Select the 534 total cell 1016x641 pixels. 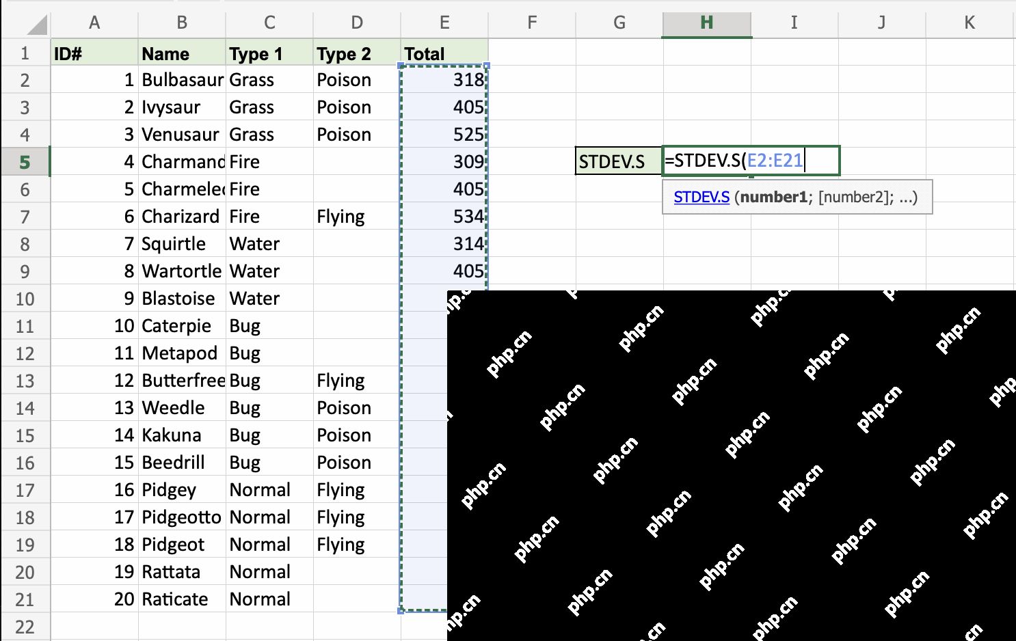pos(444,217)
